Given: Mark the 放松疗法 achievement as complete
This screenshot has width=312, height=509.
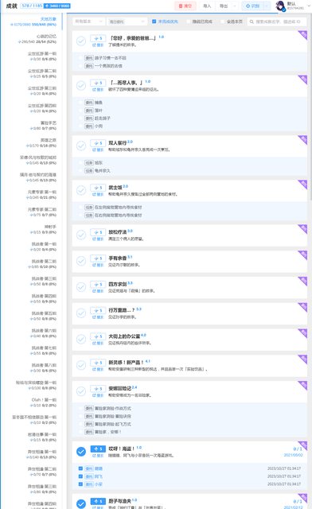Looking at the screenshot, I should (81, 235).
